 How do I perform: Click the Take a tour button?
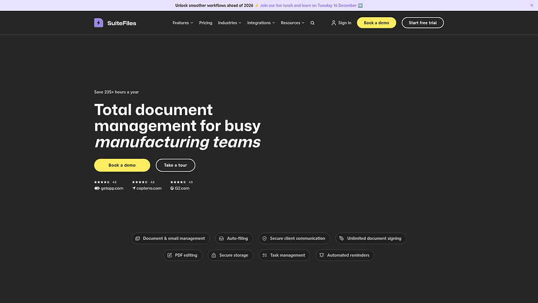pyautogui.click(x=175, y=165)
